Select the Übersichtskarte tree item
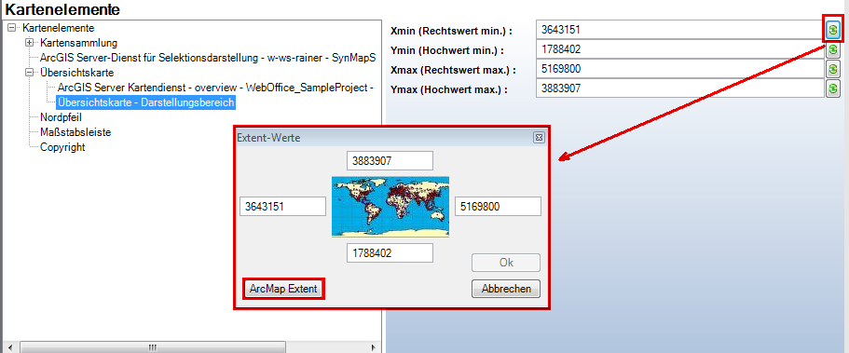Image resolution: width=849 pixels, height=353 pixels. [x=77, y=73]
